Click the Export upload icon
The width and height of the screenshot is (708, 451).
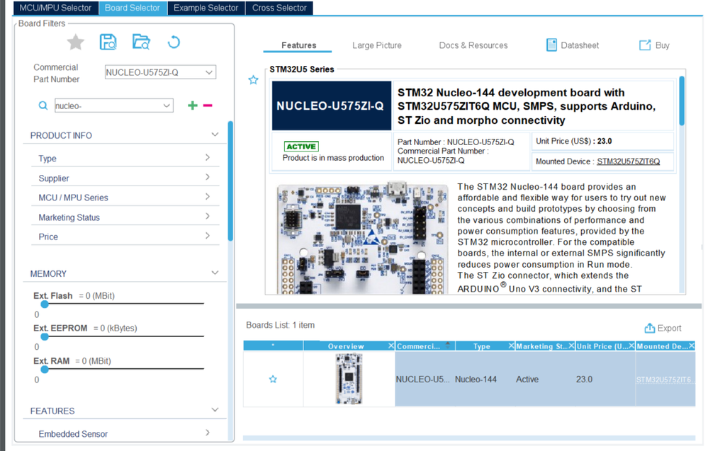click(649, 328)
